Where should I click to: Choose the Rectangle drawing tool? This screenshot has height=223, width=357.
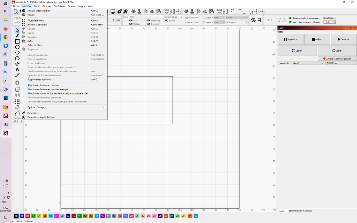(x=17, y=41)
